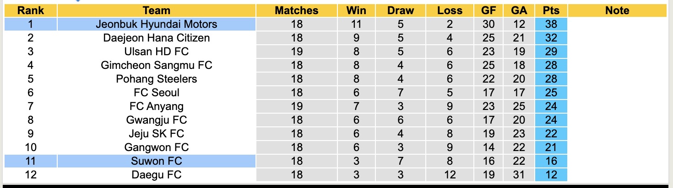673x188 pixels.
Task: Click the Gangwon FC team name
Action: [157, 147]
